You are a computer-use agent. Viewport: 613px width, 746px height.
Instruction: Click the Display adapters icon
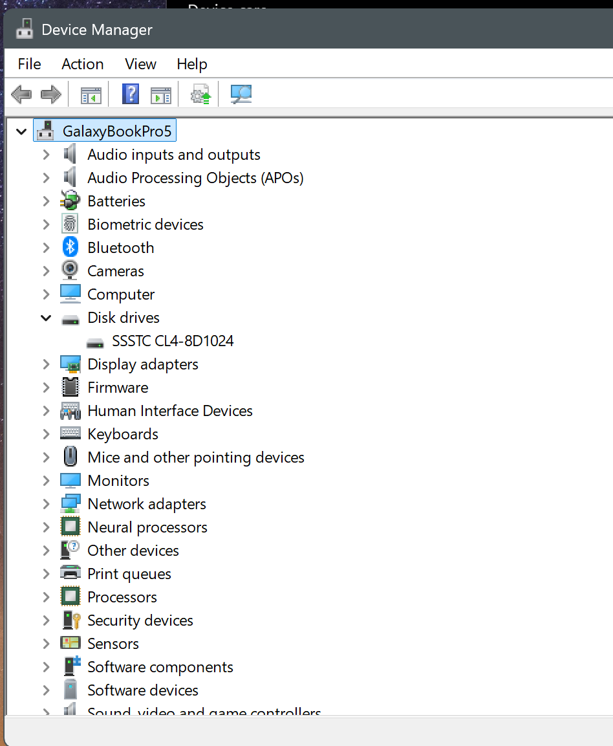tap(70, 364)
